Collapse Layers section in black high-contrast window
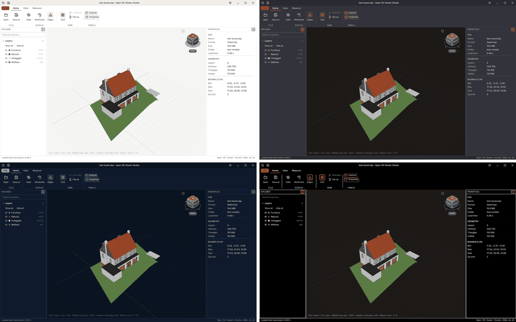The width and height of the screenshot is (516, 322). pyautogui.click(x=263, y=203)
